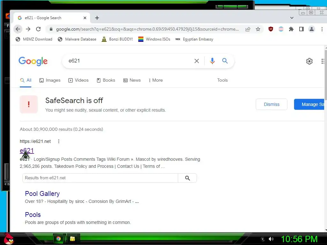The height and width of the screenshot is (245, 327).
Task: Open Egyptian Embassy bookmark
Action: [x=194, y=39]
